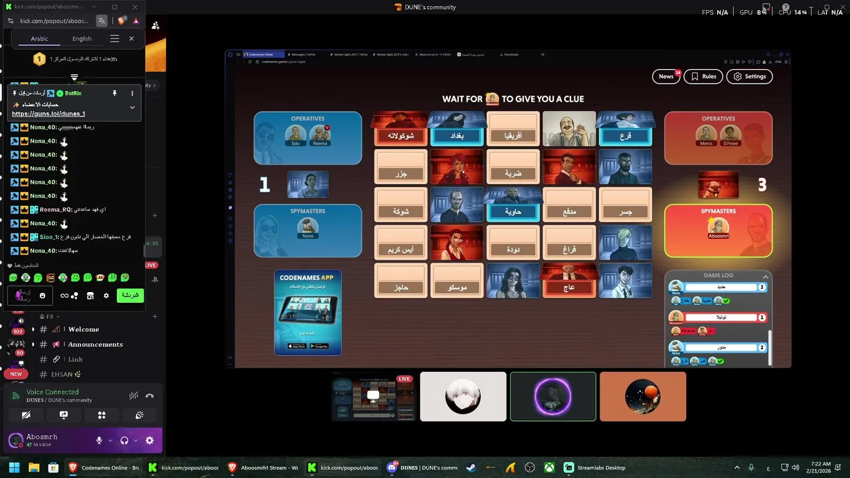850x478 pixels.
Task: Open Windows Start menu
Action: 14,467
